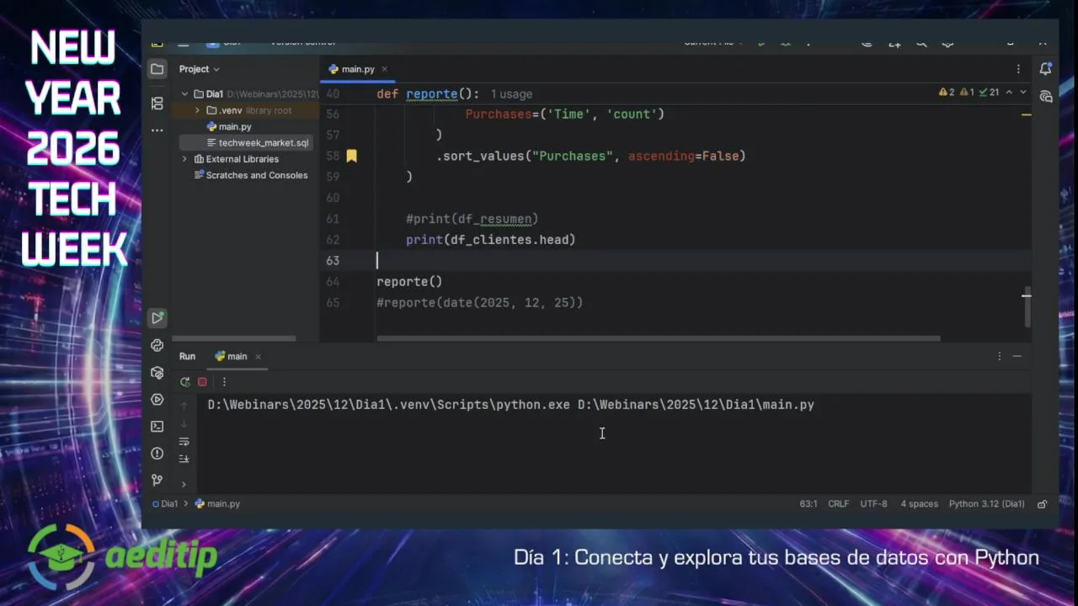Open the Services tool window
1078x606 pixels.
click(x=157, y=399)
